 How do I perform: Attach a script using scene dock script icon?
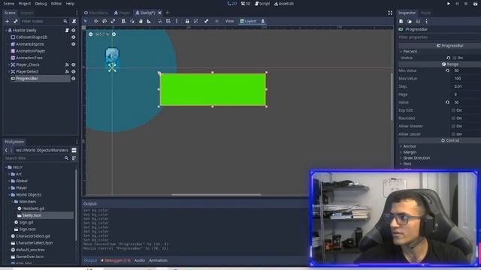(x=74, y=22)
